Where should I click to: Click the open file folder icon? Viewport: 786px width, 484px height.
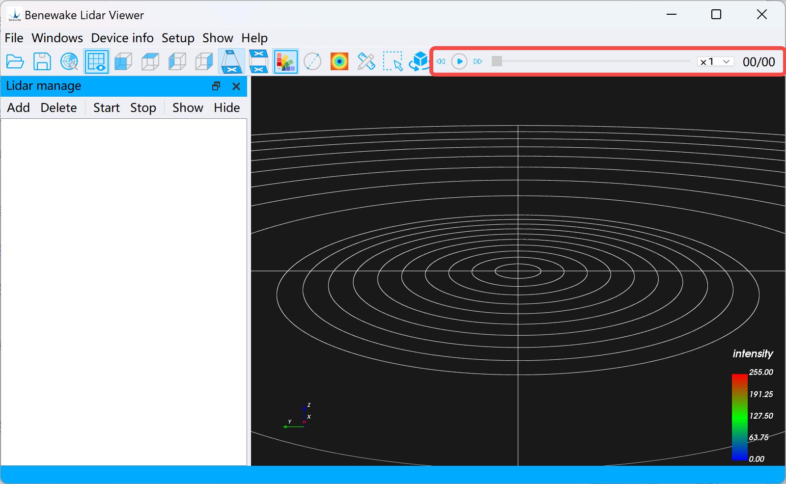click(15, 62)
